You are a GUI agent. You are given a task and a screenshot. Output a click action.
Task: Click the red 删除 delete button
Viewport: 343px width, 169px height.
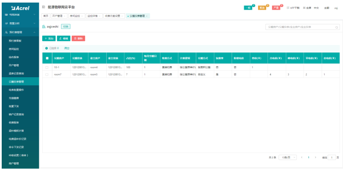coord(78,38)
